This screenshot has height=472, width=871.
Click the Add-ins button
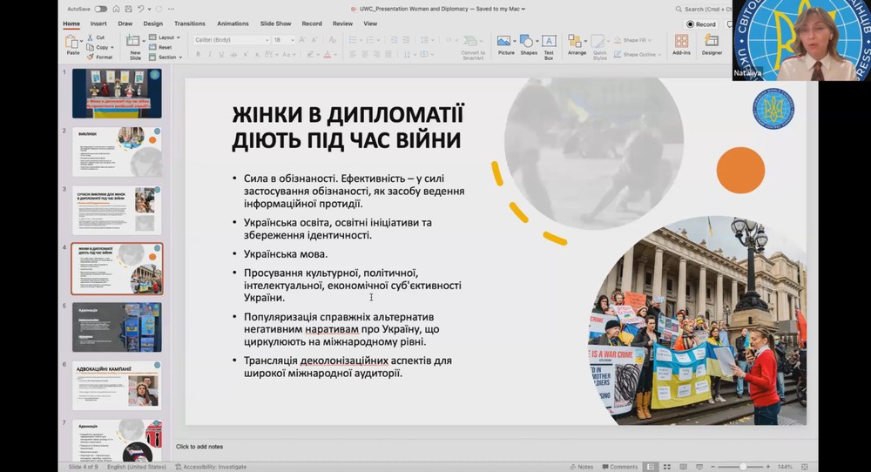point(681,45)
